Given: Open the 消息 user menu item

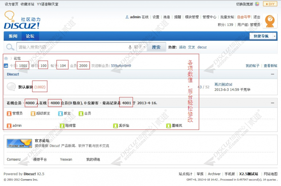Looking at the screenshot, I should (x=167, y=17).
